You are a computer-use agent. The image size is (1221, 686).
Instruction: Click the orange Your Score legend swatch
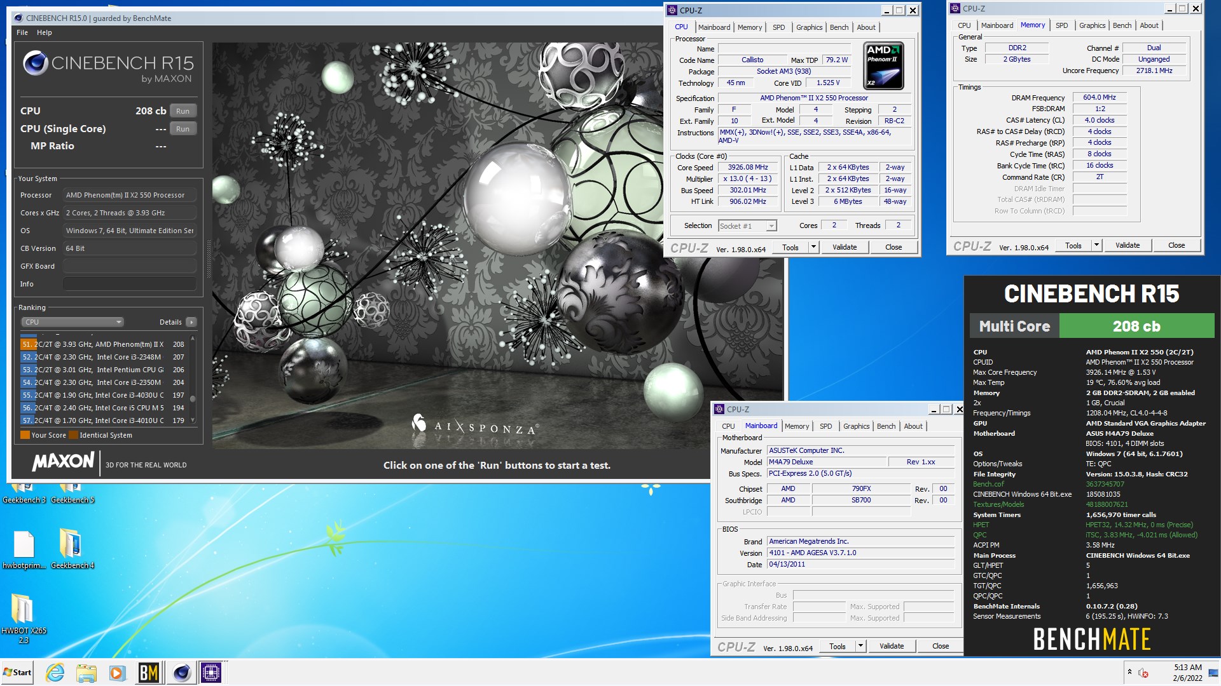pyautogui.click(x=25, y=435)
